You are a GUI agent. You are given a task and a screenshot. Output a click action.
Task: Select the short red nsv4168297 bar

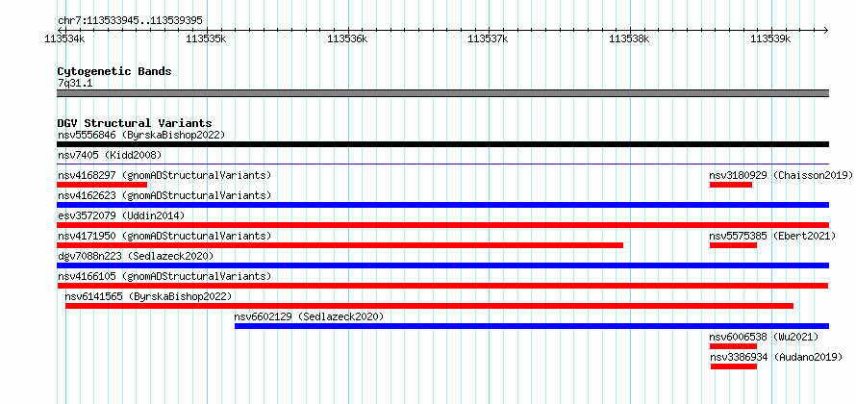click(102, 185)
